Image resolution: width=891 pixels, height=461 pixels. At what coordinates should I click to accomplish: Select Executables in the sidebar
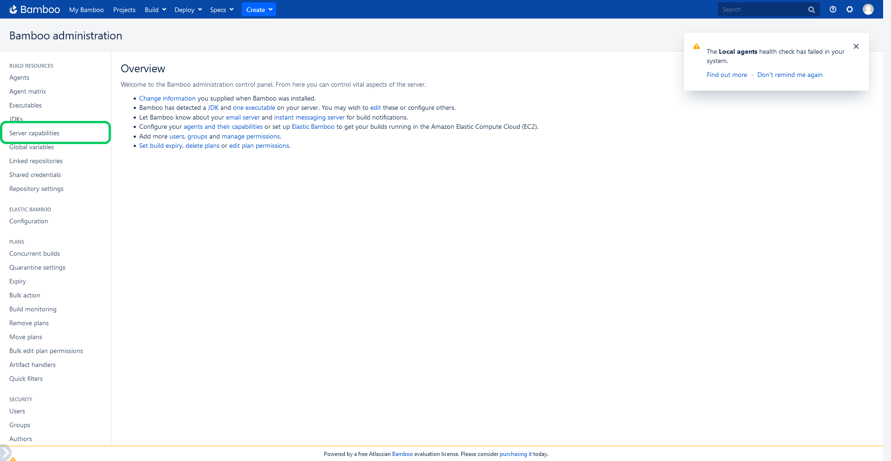tap(26, 105)
